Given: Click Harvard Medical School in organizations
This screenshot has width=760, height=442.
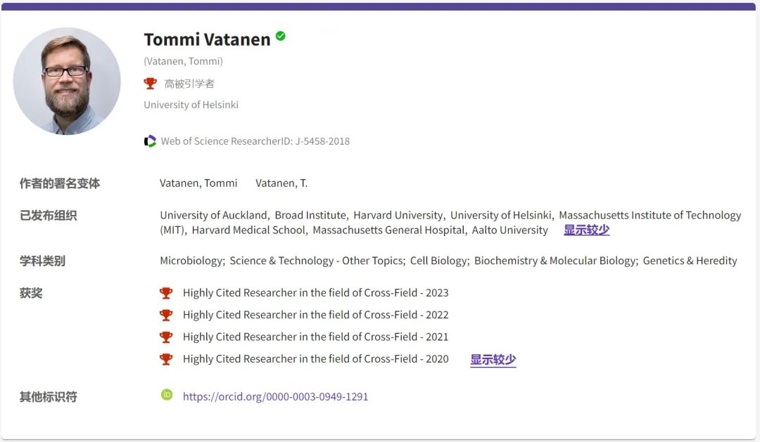Looking at the screenshot, I should pos(248,230).
